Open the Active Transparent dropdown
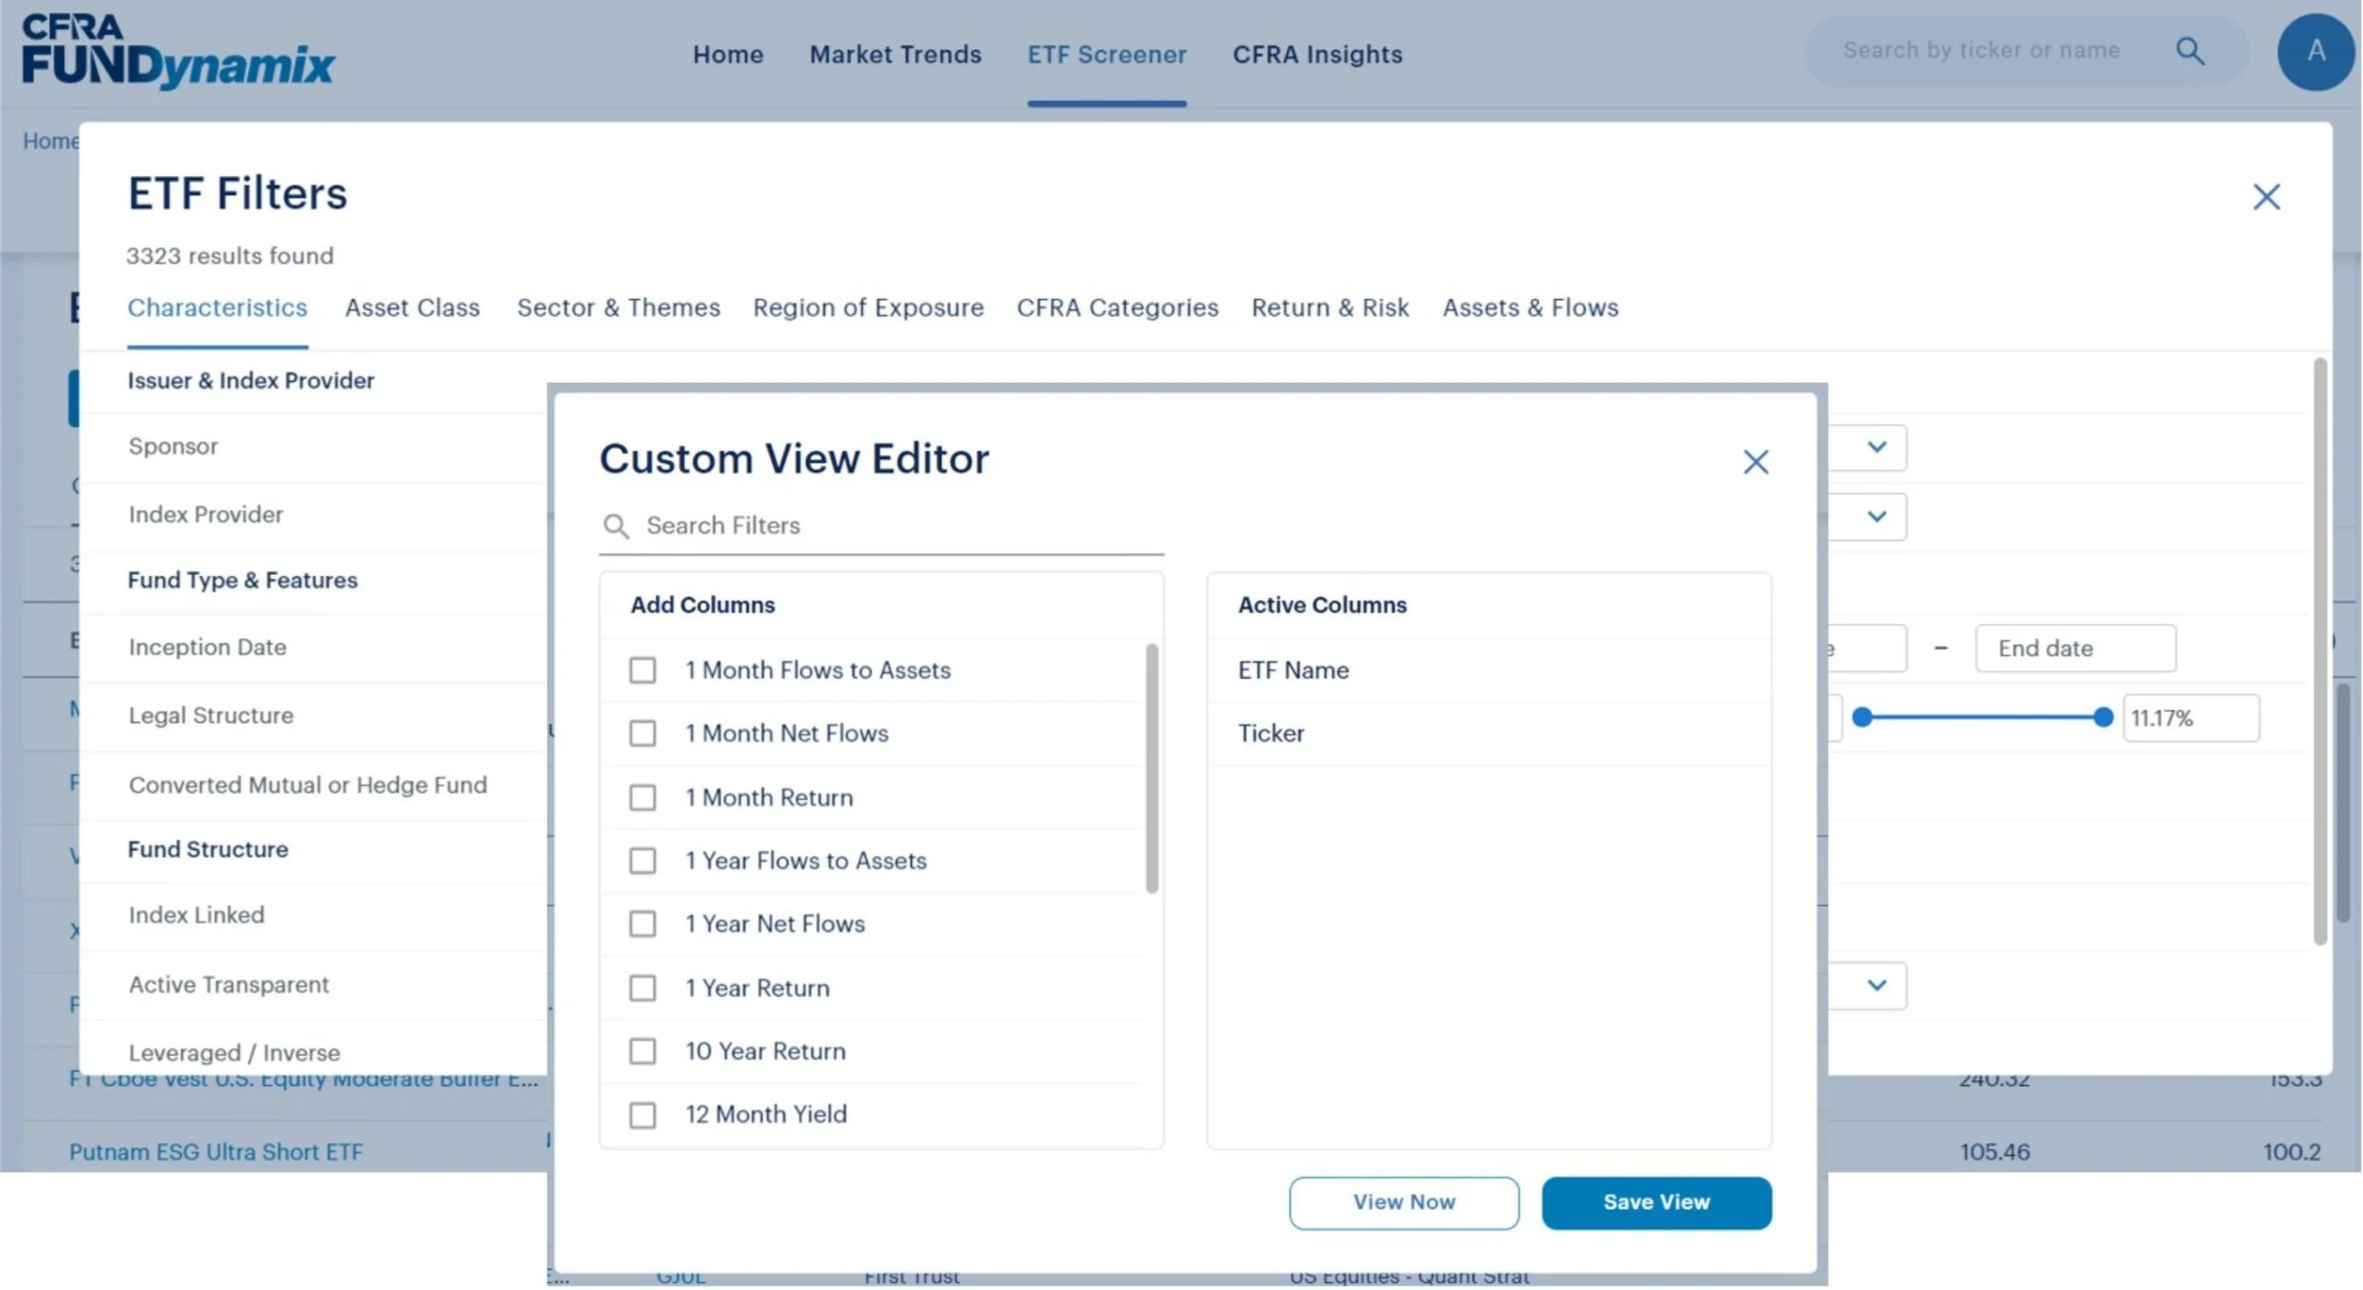 click(x=1876, y=985)
